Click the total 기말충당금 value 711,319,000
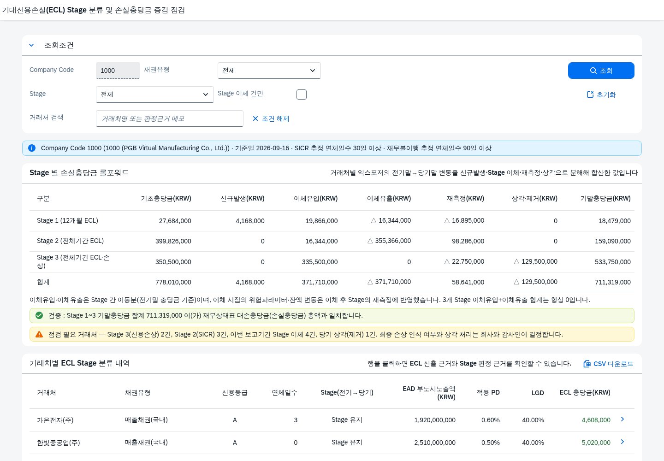The image size is (664, 461). coord(613,282)
